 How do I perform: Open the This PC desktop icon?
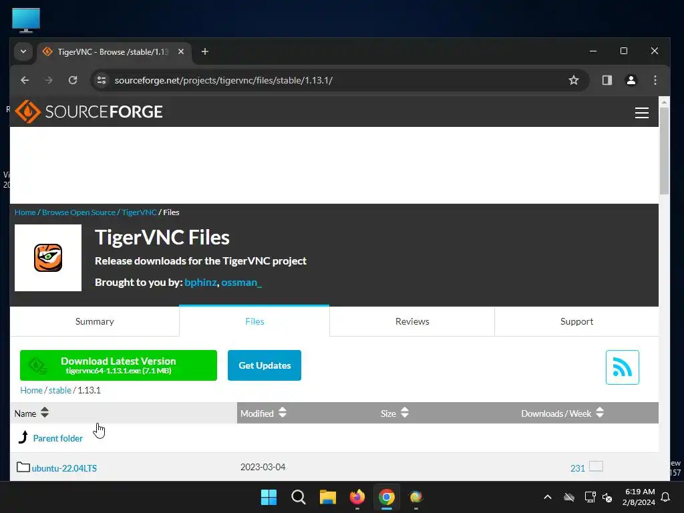point(26,20)
